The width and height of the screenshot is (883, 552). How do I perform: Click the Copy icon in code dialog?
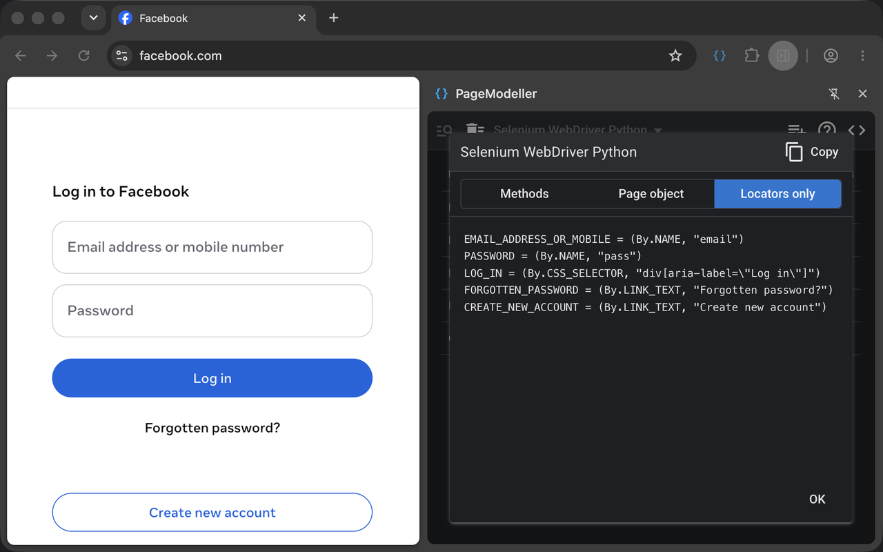pos(794,152)
